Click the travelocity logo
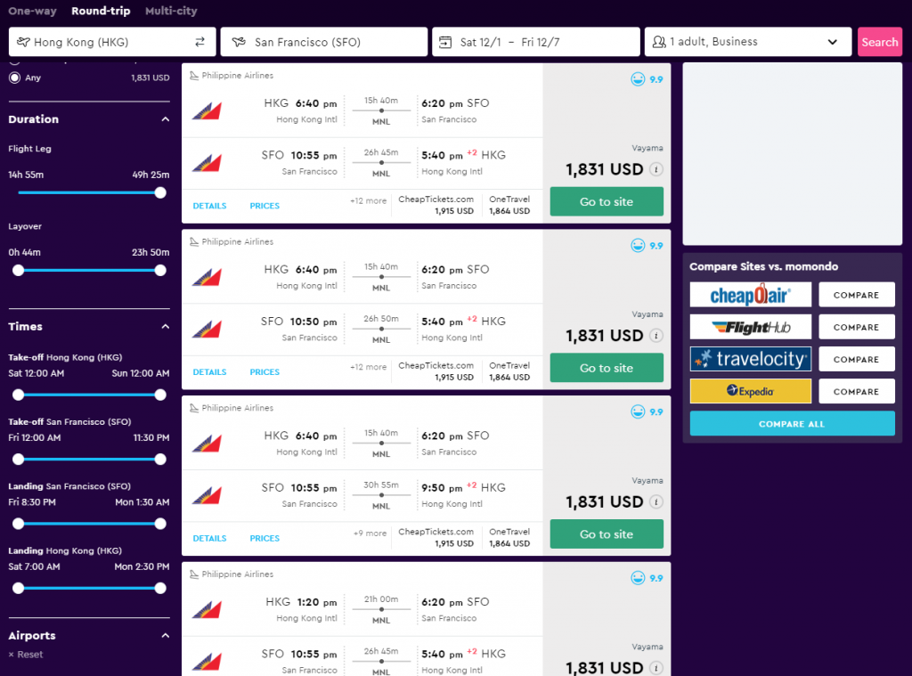 tap(750, 360)
